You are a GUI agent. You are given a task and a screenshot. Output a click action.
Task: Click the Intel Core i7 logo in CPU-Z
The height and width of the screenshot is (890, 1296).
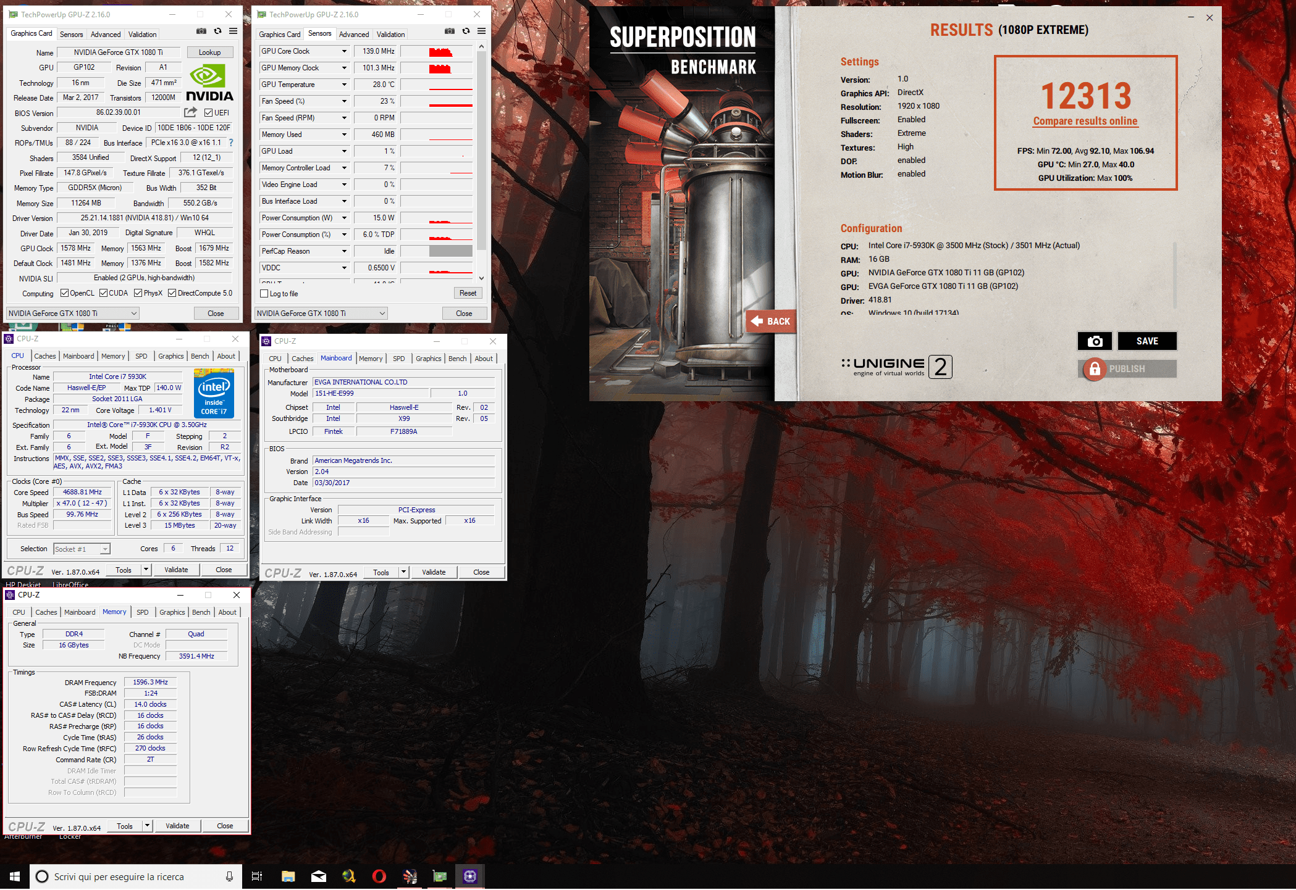click(214, 393)
